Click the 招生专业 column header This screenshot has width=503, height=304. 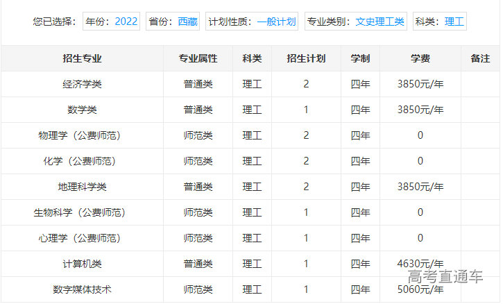(82, 58)
